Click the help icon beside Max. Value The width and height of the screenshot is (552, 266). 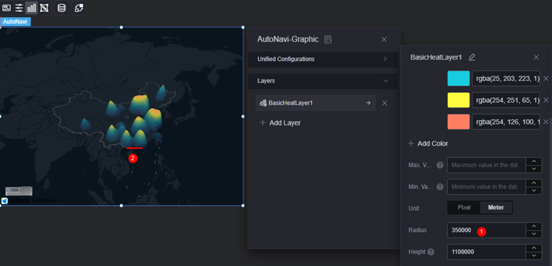[440, 165]
